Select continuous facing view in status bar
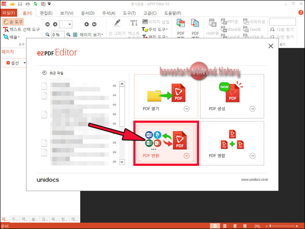 point(245,226)
